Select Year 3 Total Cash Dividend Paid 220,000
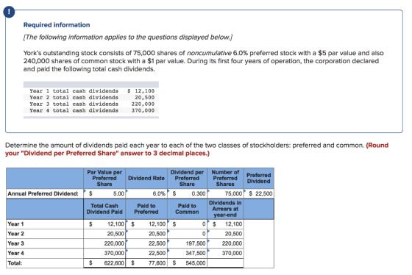The height and width of the screenshot is (275, 412). point(104,243)
